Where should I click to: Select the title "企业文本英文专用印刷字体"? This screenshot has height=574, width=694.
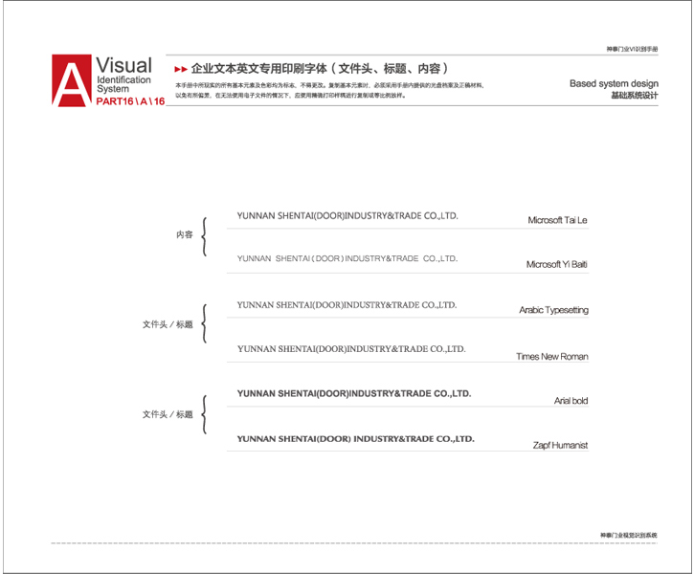[x=258, y=69]
